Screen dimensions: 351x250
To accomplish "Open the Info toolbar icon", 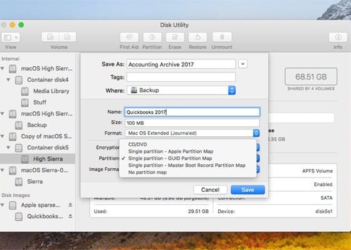I will tap(338, 37).
